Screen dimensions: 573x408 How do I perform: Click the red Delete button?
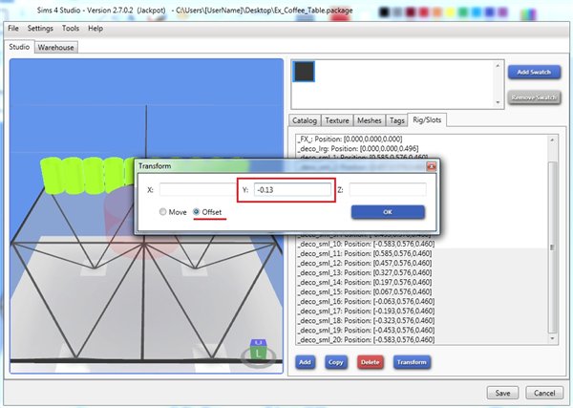[x=370, y=363]
